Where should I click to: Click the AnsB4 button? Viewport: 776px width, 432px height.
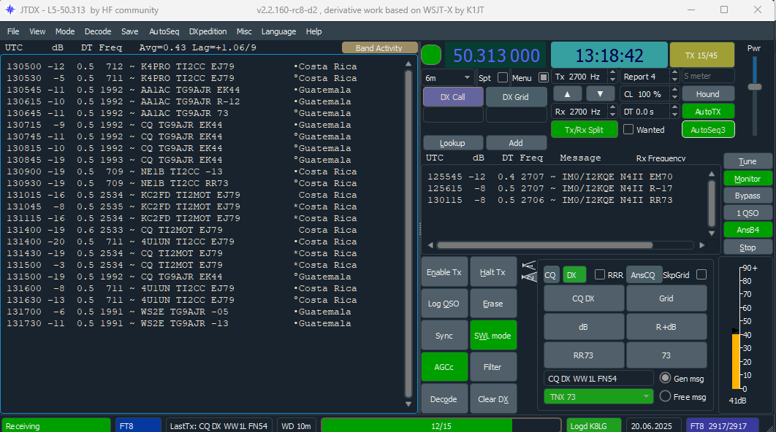748,230
